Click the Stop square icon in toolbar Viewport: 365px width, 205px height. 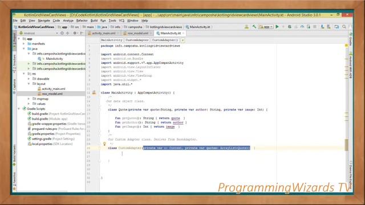[x=315, y=27]
